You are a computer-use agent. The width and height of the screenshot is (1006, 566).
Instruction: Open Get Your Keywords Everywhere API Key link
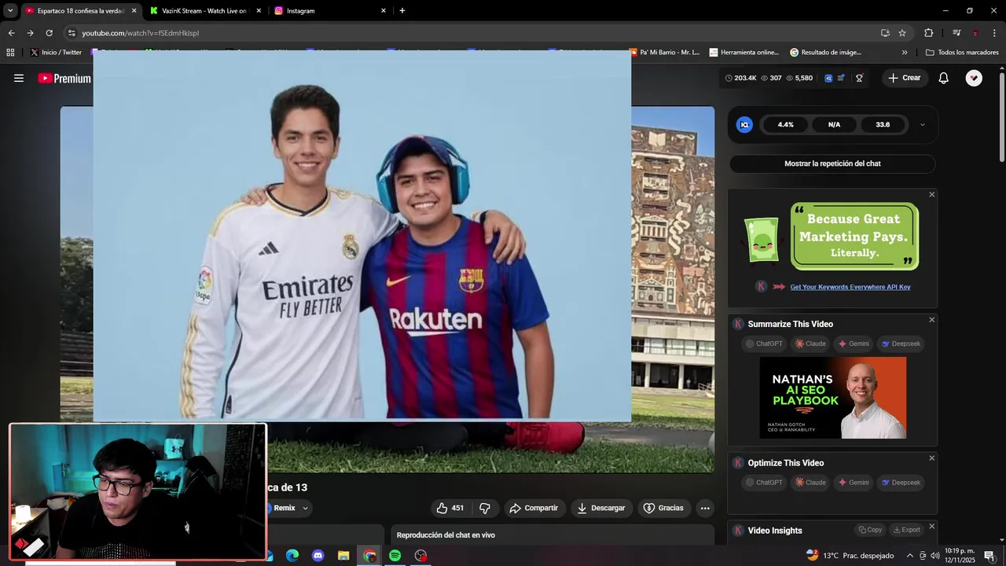click(x=850, y=287)
